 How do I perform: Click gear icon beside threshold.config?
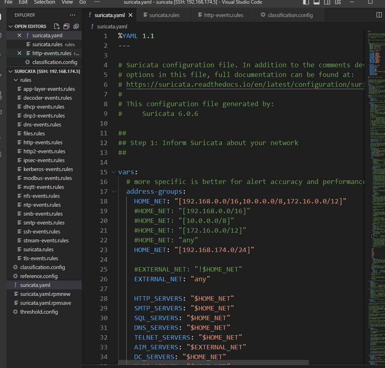click(15, 312)
